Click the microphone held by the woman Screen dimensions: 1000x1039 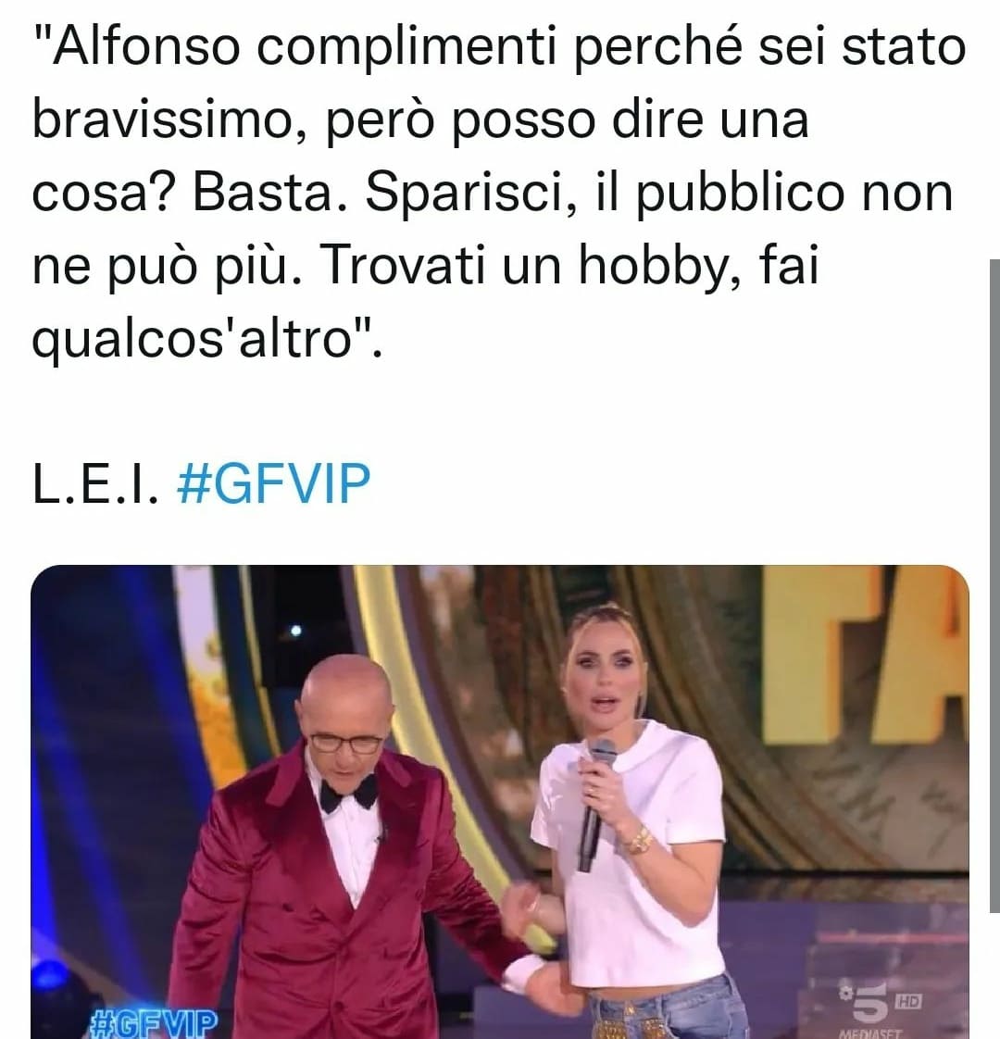pos(594,803)
